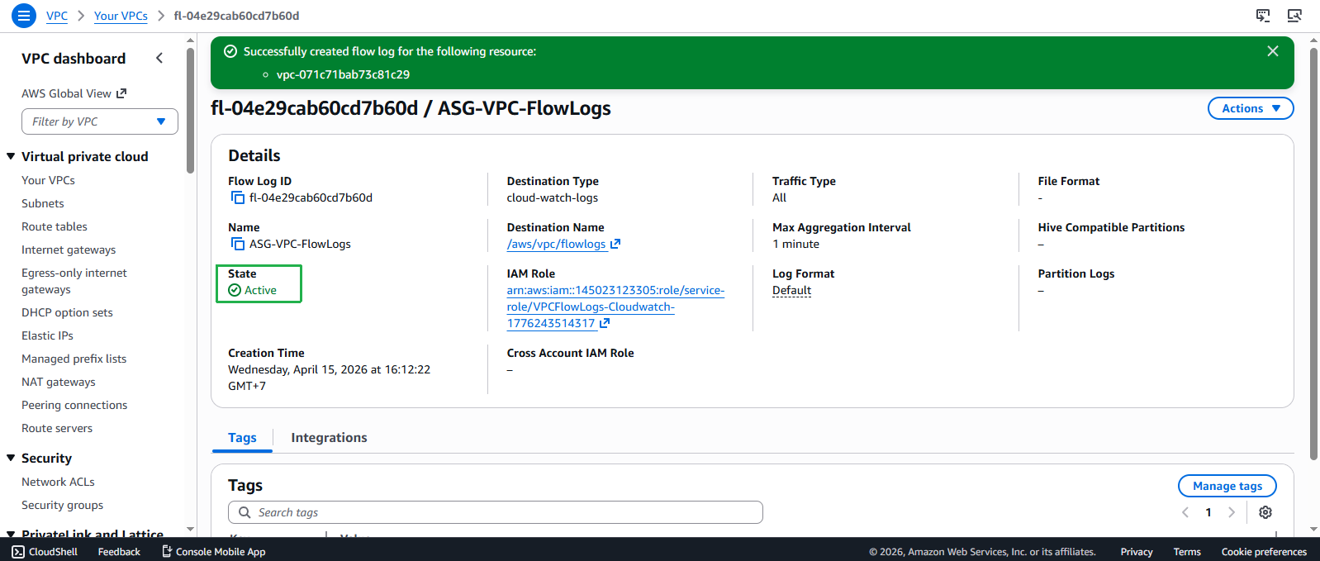Go to Your VPCs breadcrumb link
The height and width of the screenshot is (561, 1320).
[x=121, y=16]
